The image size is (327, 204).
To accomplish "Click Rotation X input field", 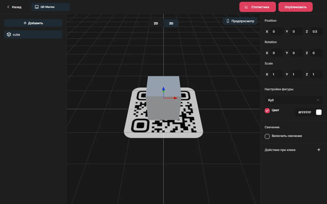I will [276, 53].
